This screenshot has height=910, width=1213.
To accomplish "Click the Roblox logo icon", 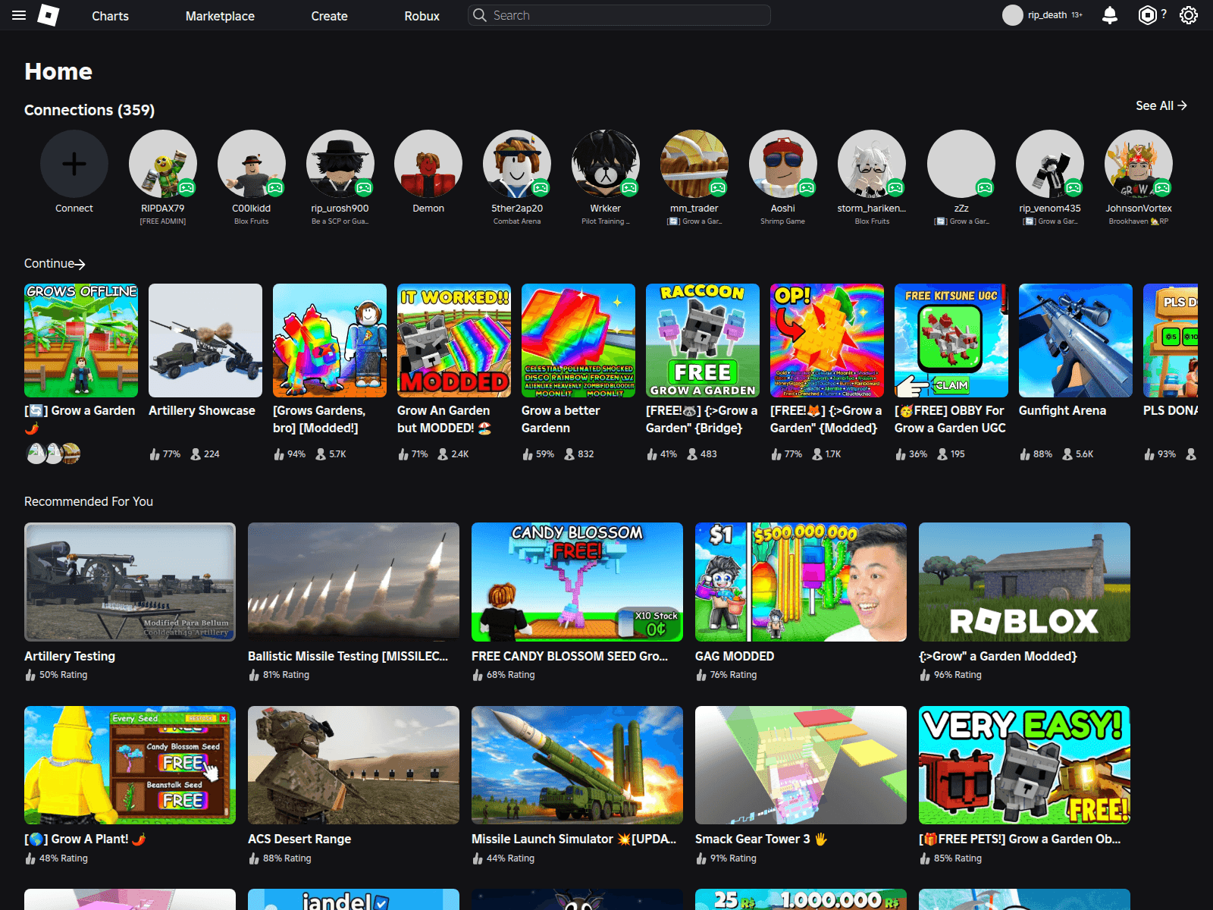I will coord(49,15).
